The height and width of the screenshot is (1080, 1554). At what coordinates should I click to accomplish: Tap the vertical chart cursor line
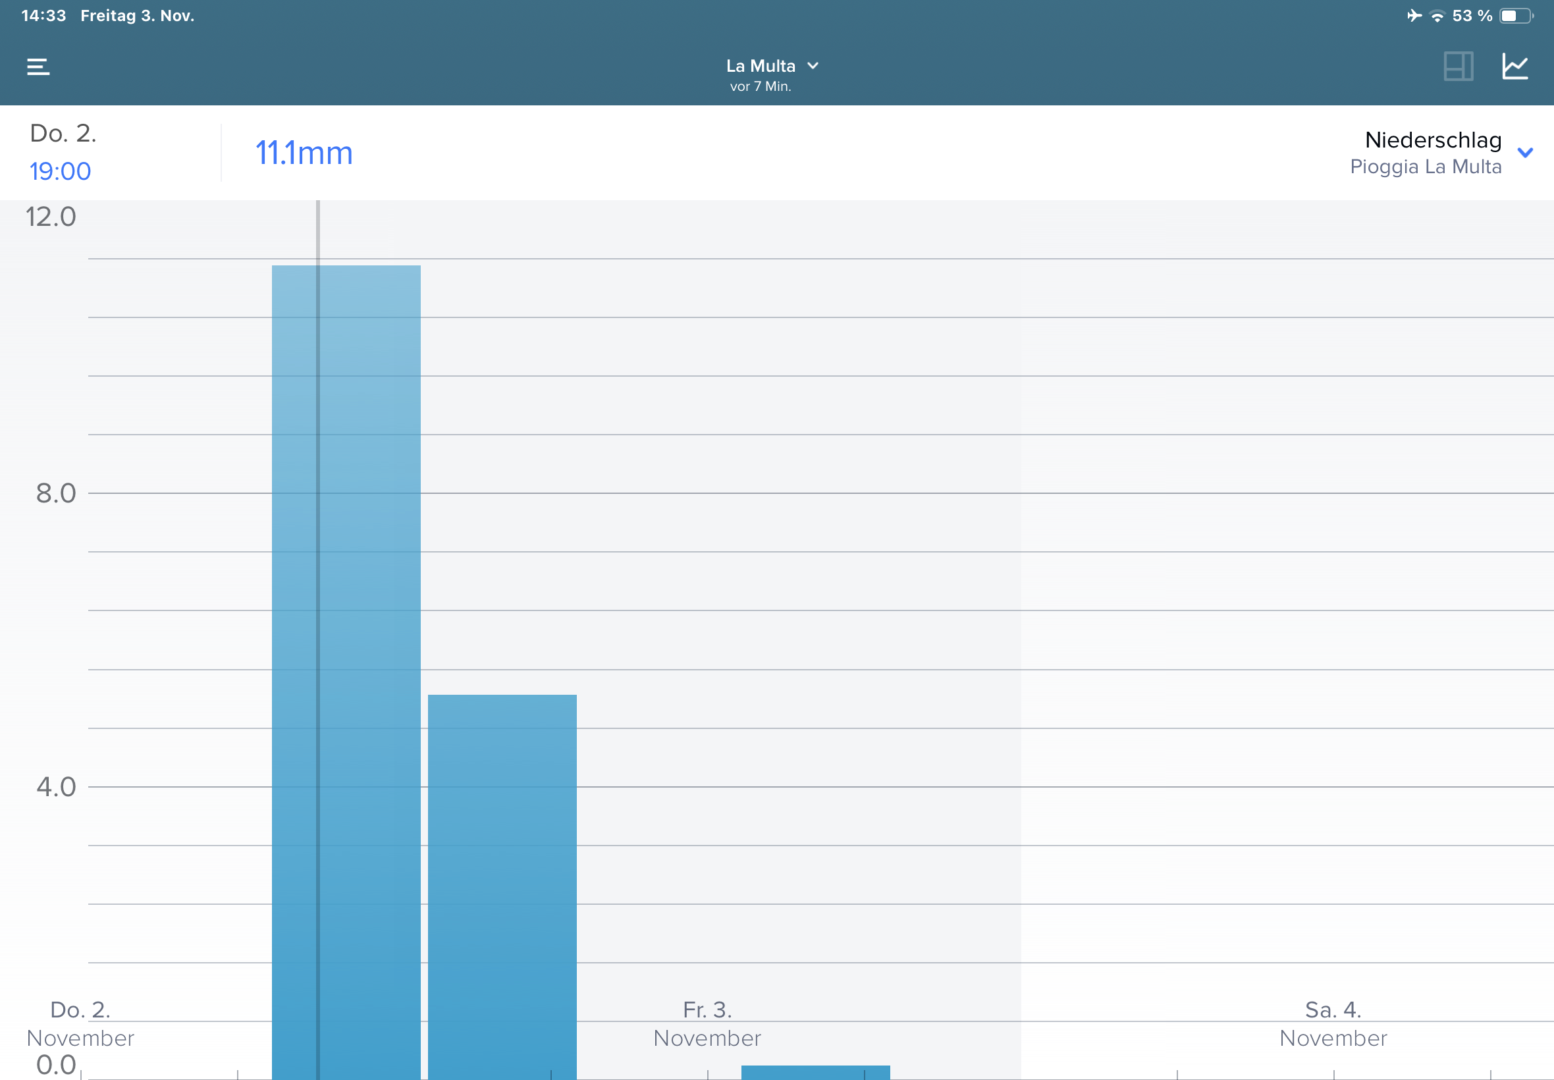317,230
